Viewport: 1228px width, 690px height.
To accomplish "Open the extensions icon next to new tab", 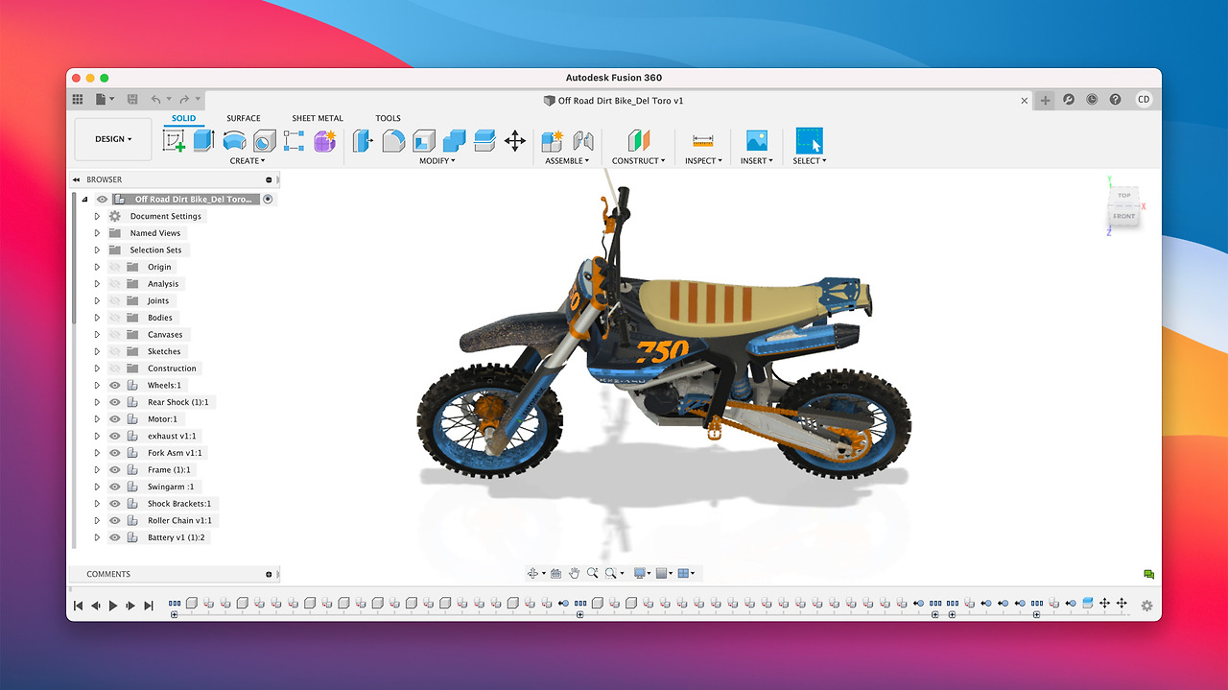I will point(1069,100).
